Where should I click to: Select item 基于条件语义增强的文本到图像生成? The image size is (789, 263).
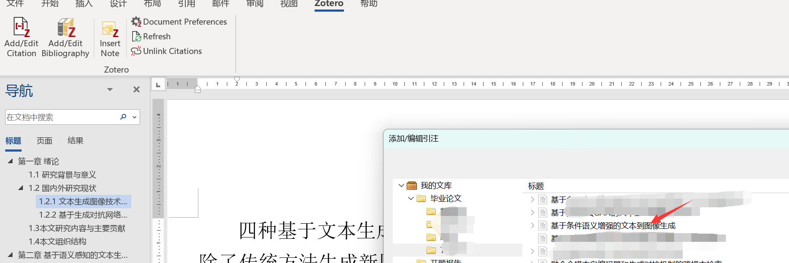pos(612,225)
